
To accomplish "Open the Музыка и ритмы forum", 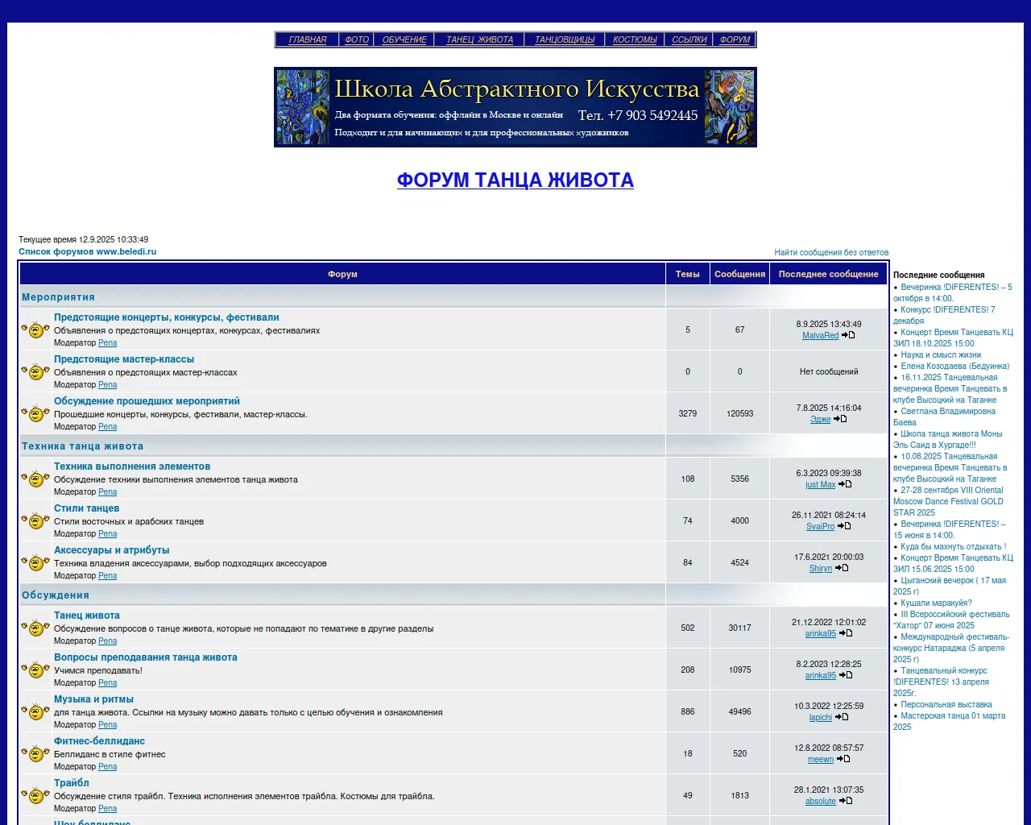I will click(x=93, y=699).
